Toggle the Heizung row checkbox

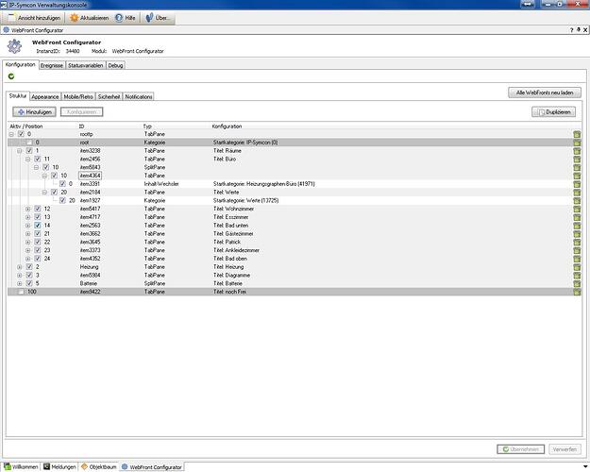click(29, 266)
